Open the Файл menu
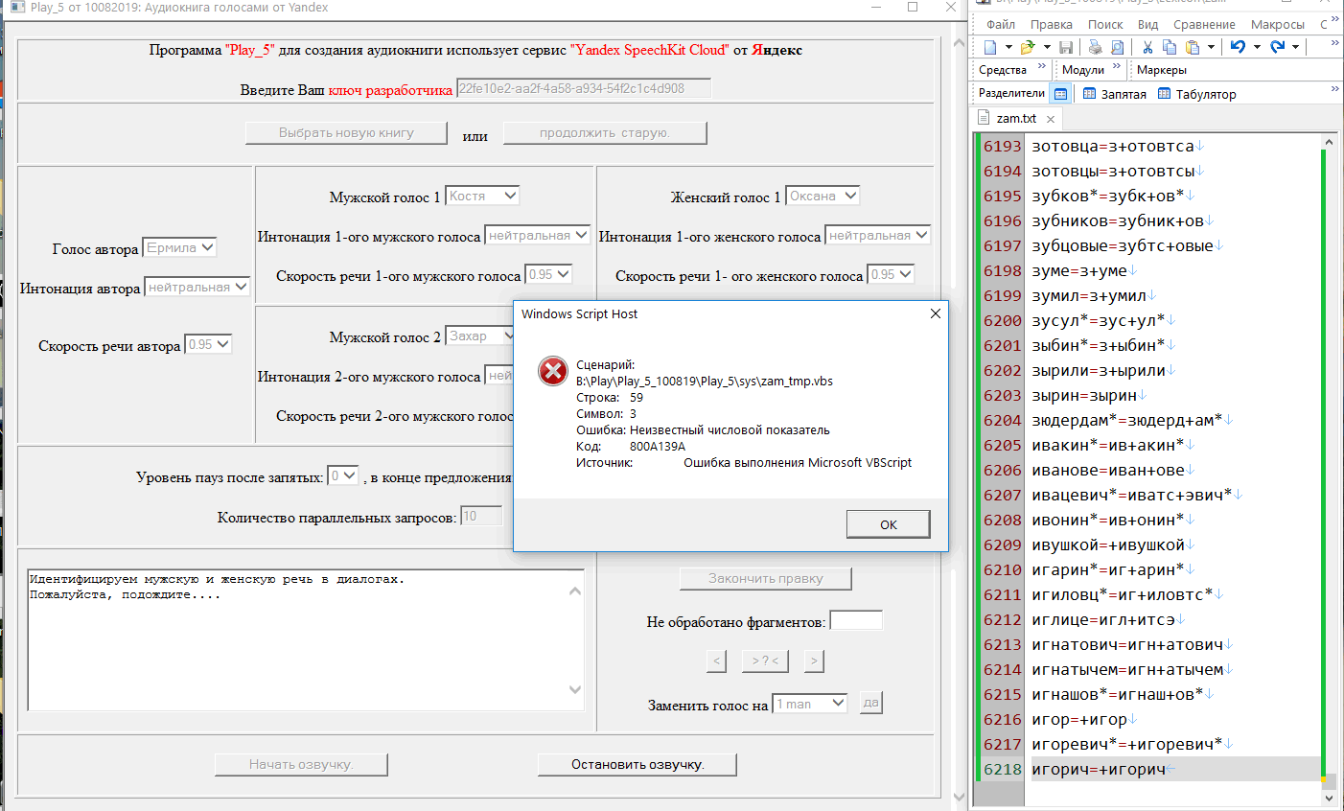The width and height of the screenshot is (1344, 811). point(1000,24)
